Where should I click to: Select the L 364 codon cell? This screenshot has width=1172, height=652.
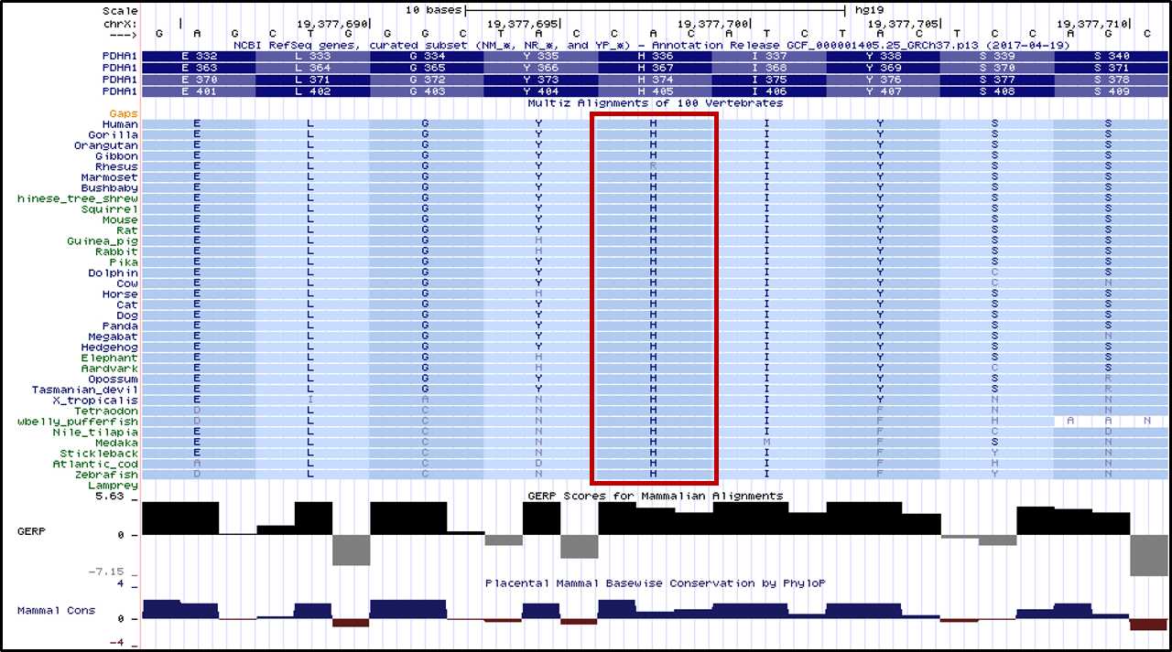click(313, 68)
